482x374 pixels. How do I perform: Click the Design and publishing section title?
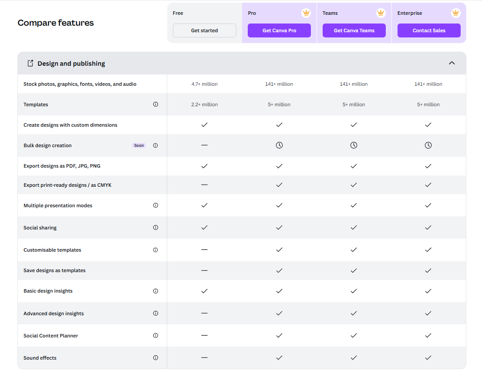(71, 63)
